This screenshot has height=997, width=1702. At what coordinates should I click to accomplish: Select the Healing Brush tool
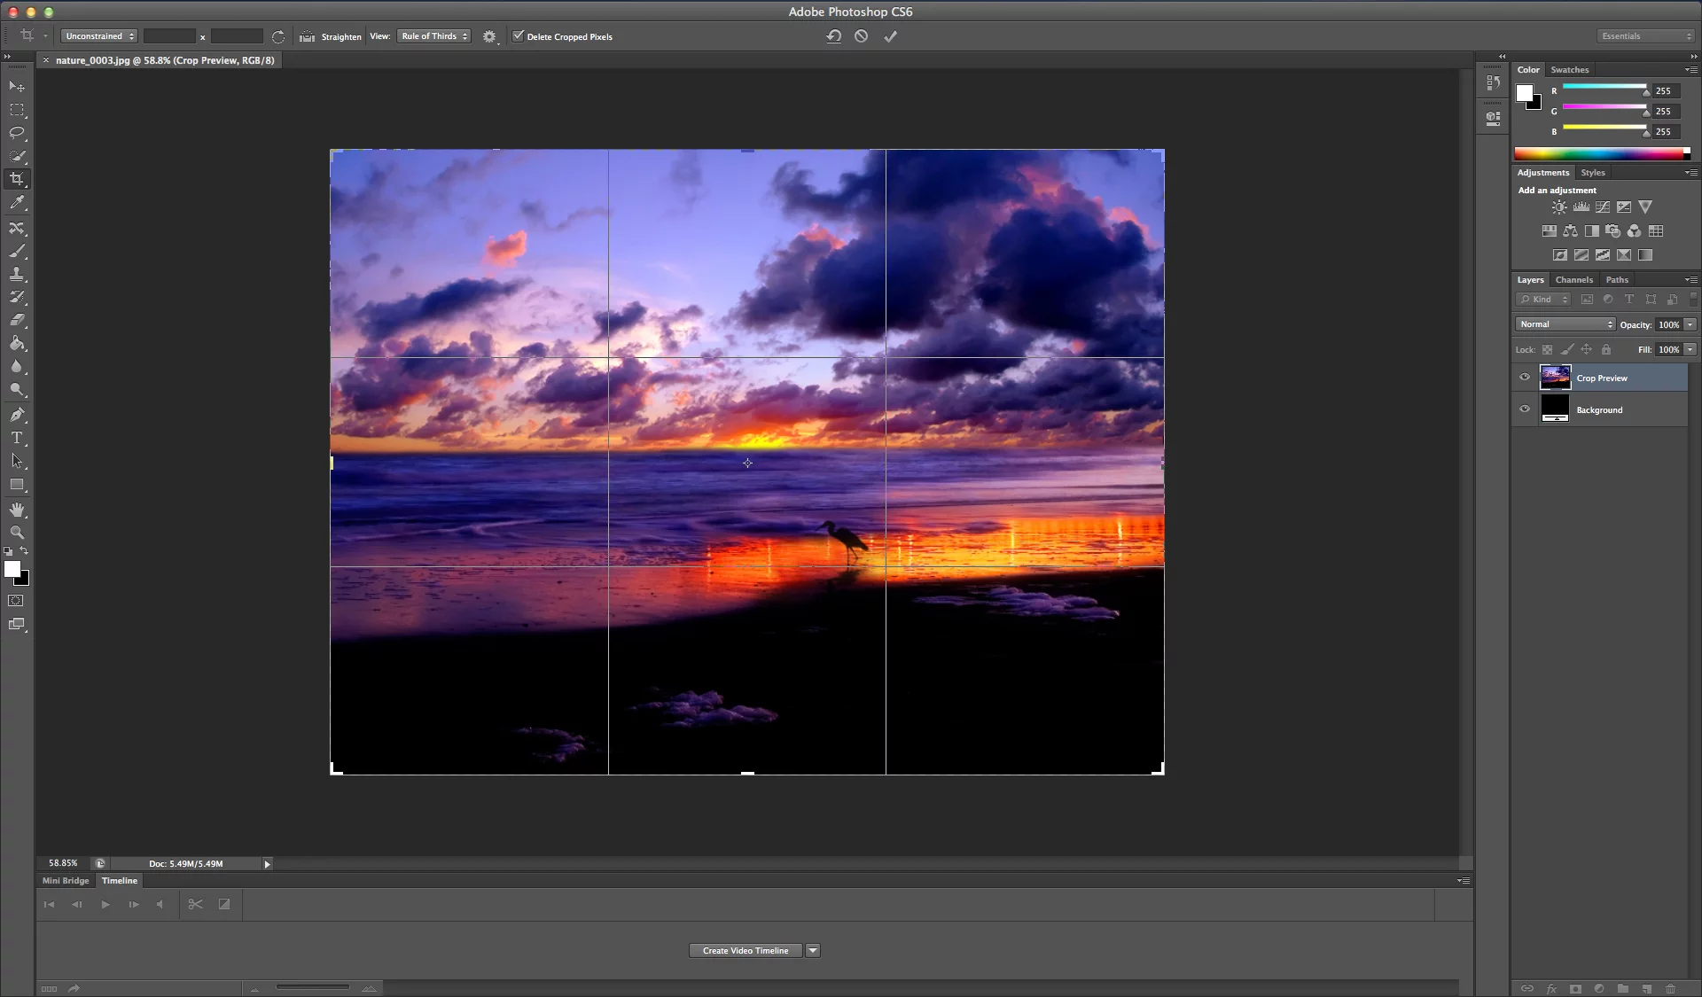click(18, 228)
